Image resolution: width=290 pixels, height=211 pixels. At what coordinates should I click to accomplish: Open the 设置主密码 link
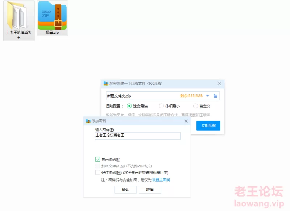coord(161,180)
